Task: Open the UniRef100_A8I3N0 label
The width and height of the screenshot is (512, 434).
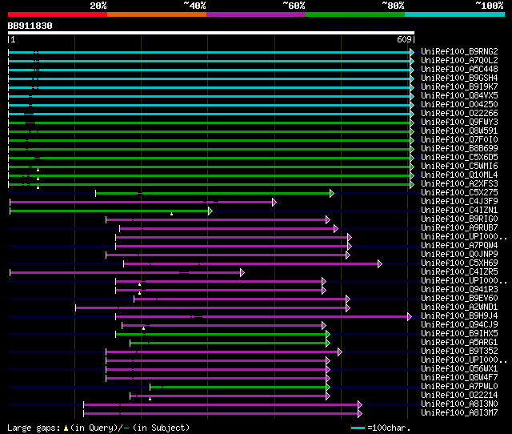Action: (459, 404)
